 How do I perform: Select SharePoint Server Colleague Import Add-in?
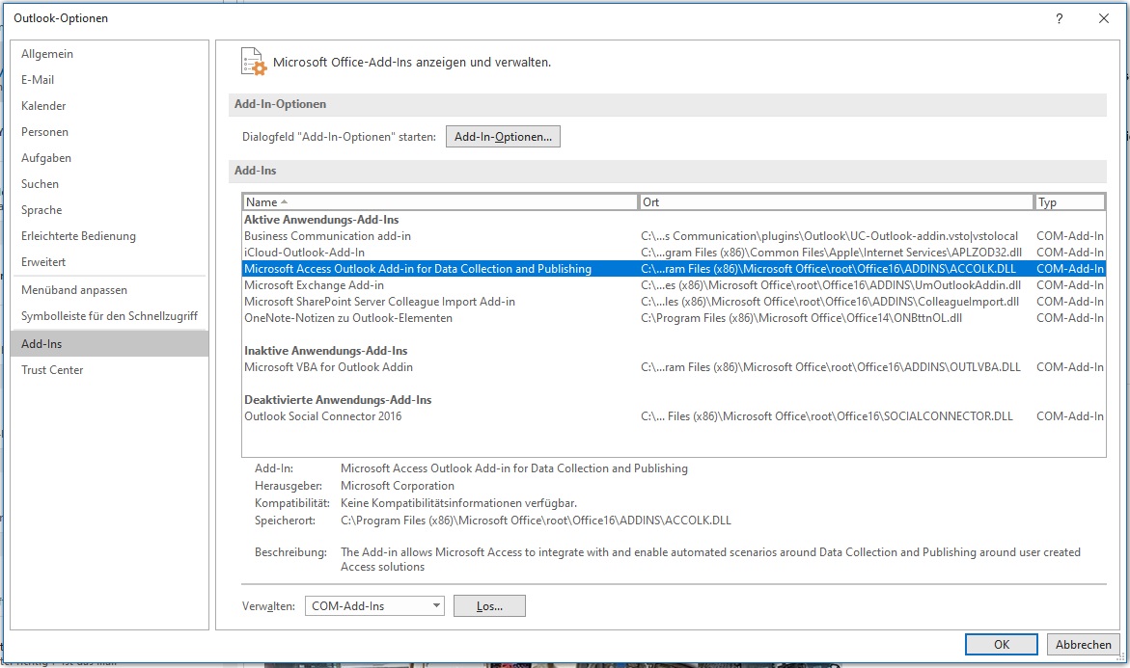click(x=674, y=302)
